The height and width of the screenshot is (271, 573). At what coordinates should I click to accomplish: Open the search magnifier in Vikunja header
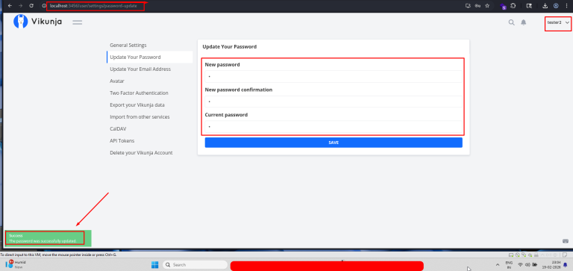click(512, 22)
